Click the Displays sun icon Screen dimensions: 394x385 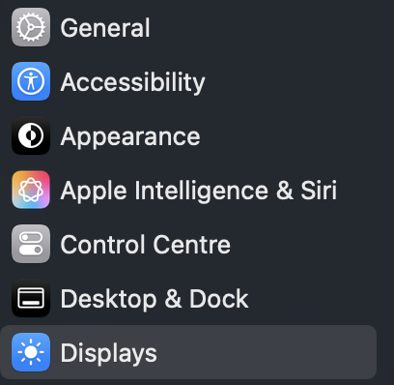(31, 352)
